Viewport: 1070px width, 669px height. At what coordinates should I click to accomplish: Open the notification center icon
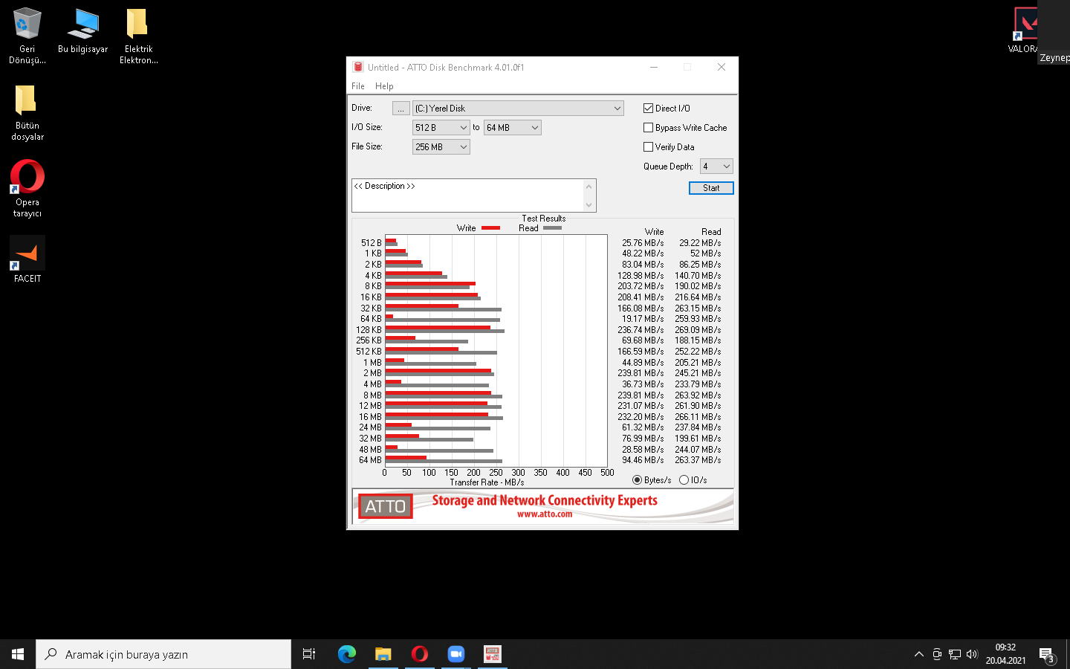[x=1047, y=655]
